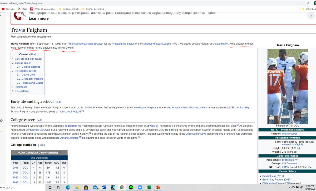Bookmark this page with the star icon
The height and width of the screenshot is (191, 316).
[x=308, y=3]
